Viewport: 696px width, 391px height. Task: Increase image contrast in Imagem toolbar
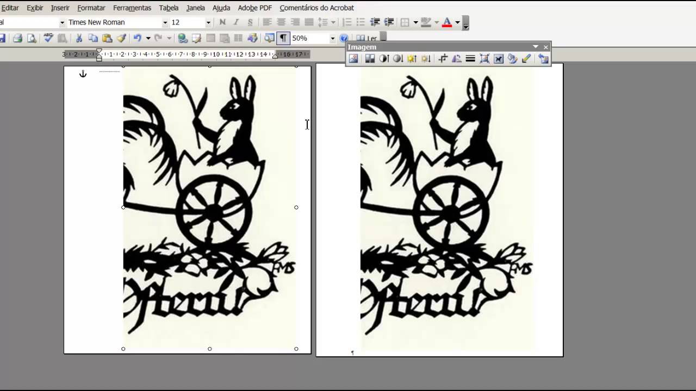pyautogui.click(x=384, y=59)
